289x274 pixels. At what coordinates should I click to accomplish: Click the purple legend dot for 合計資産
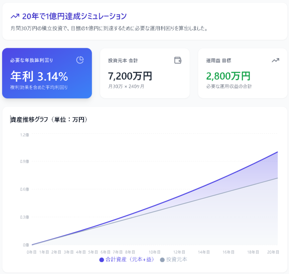point(102,260)
